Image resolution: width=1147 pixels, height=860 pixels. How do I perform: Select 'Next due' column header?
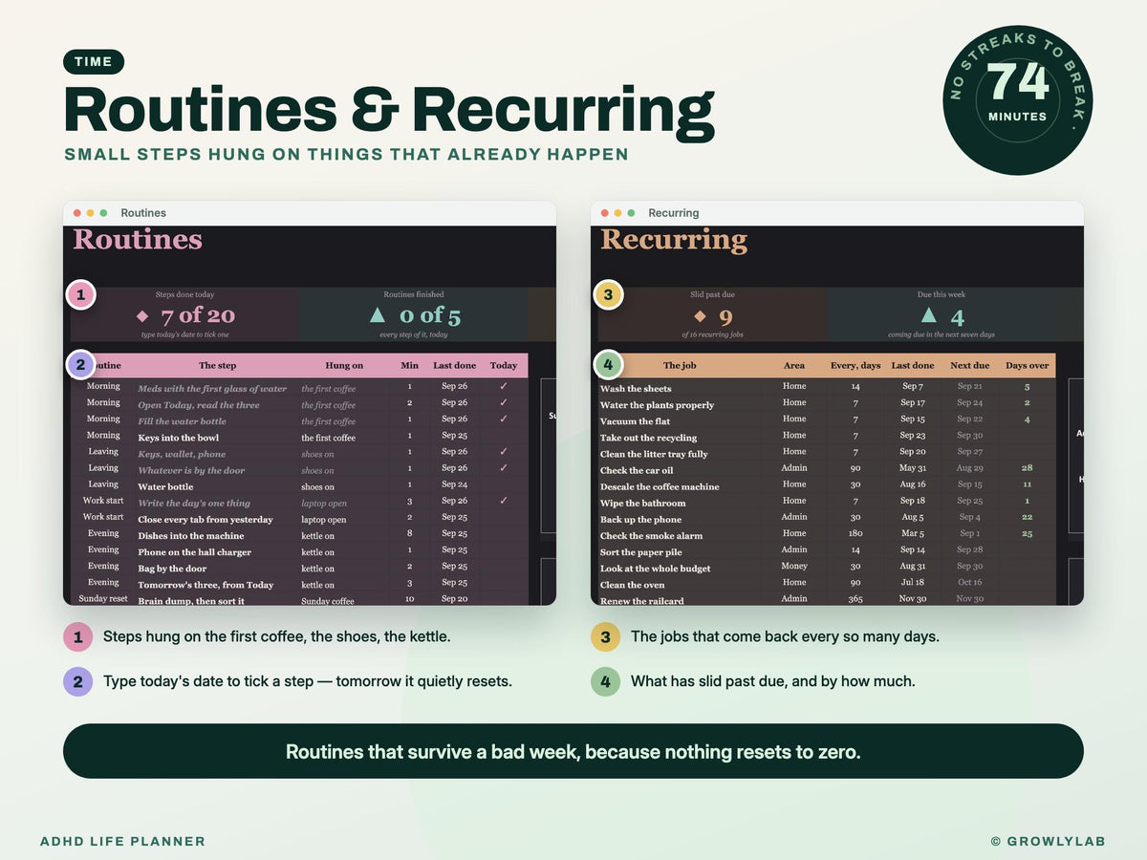pyautogui.click(x=969, y=365)
